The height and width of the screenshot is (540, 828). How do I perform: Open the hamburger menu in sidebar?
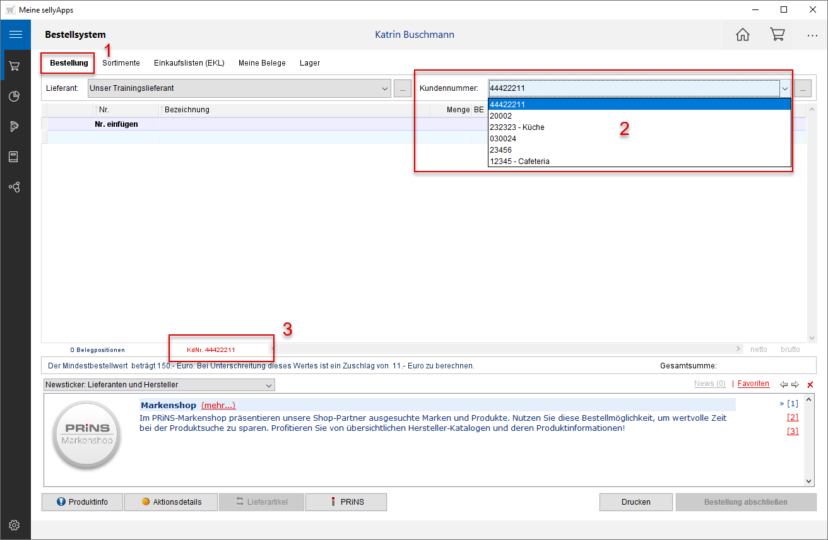[15, 35]
